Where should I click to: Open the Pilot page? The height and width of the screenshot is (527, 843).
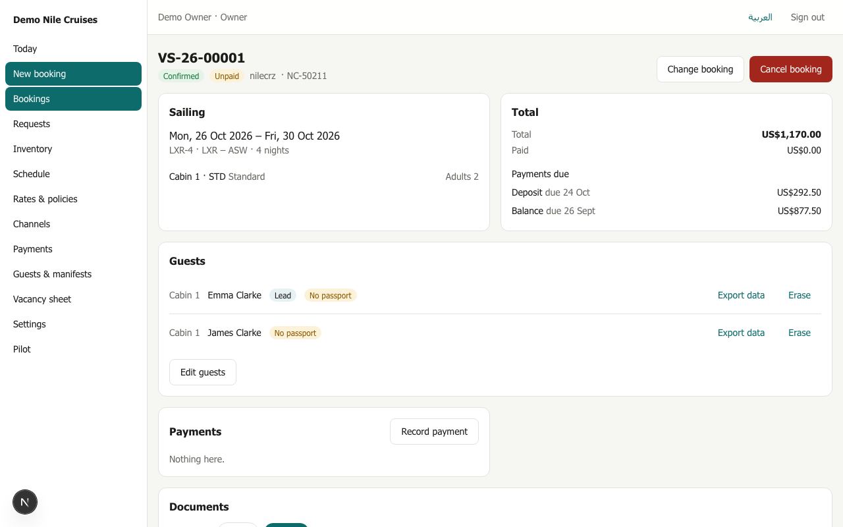point(73,349)
